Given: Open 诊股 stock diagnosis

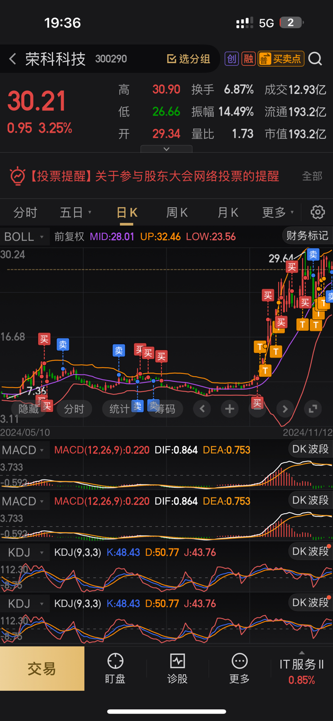Looking at the screenshot, I should point(177,669).
